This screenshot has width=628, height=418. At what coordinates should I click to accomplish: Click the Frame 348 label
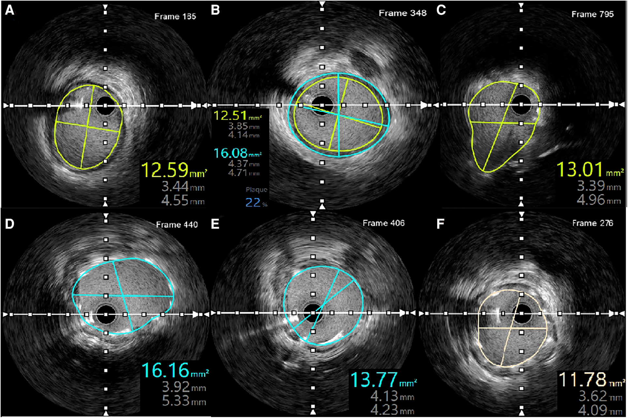click(402, 13)
